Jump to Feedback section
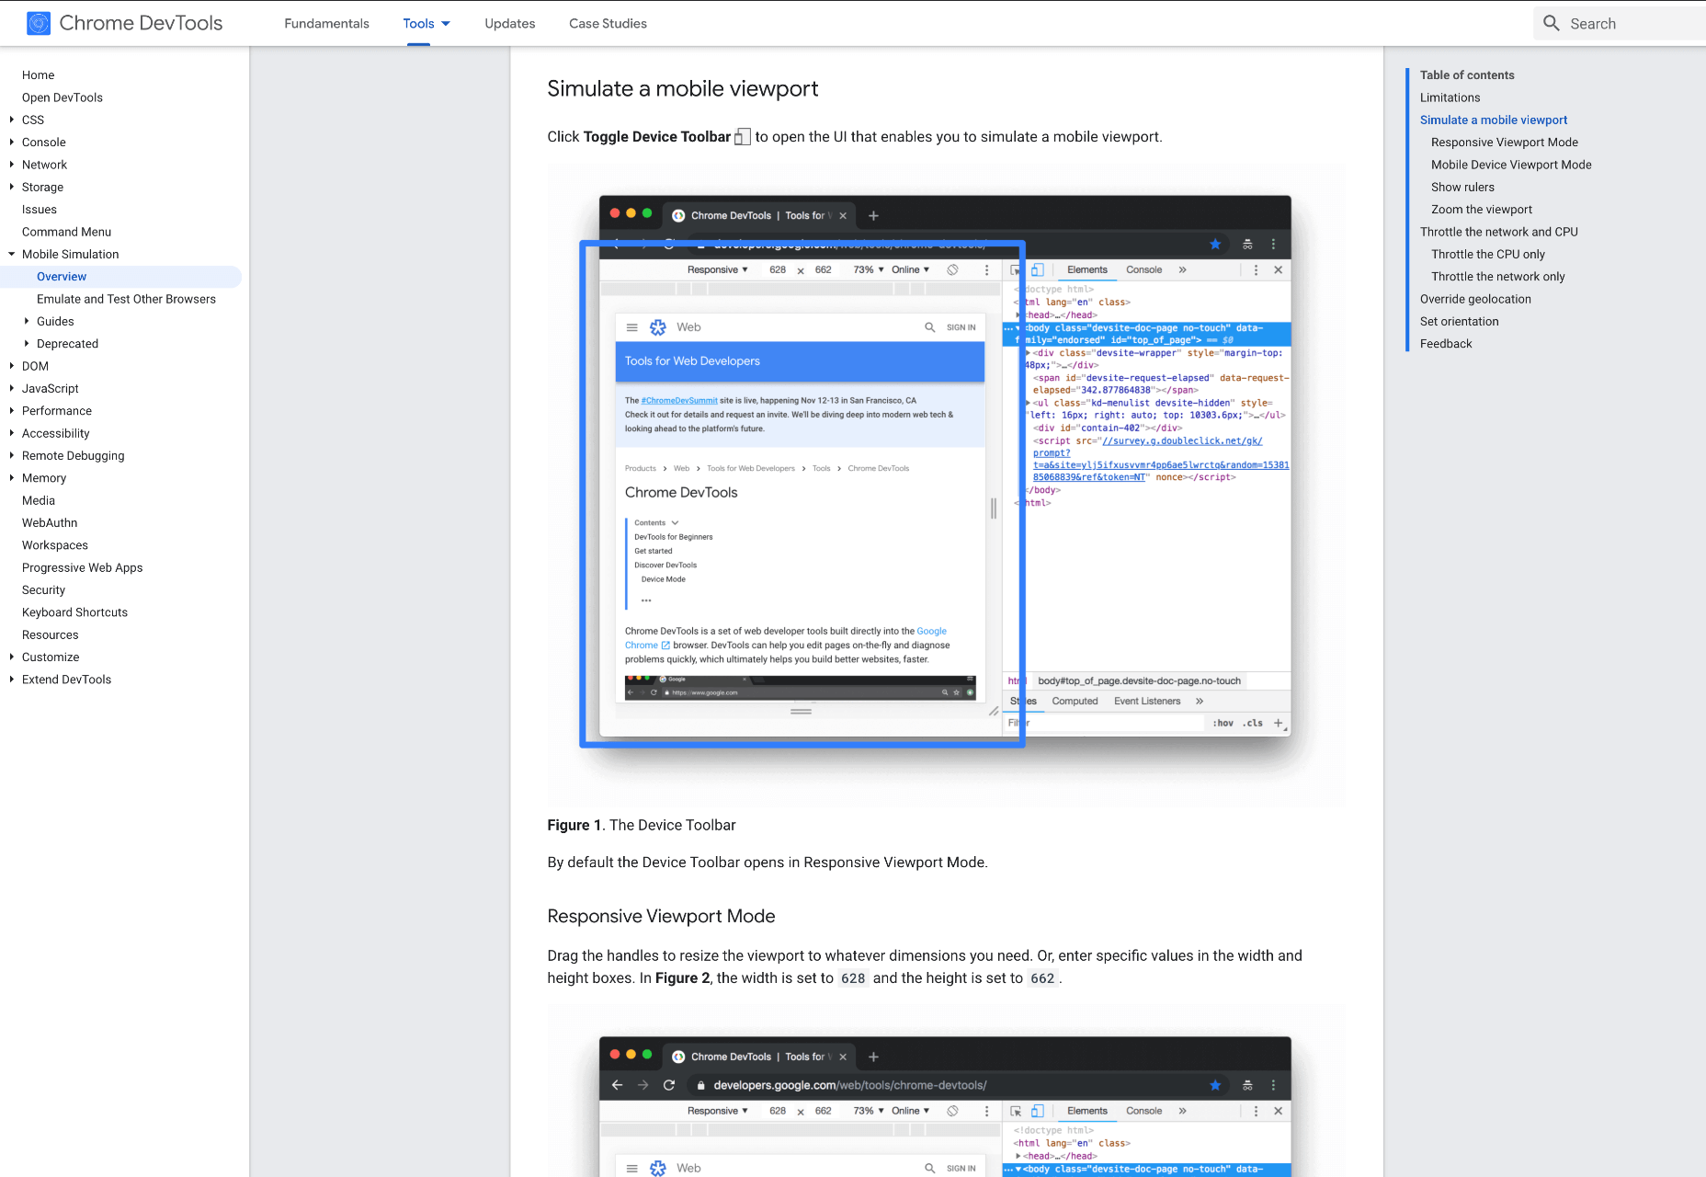Screen dimensions: 1706x1177 1446,343
